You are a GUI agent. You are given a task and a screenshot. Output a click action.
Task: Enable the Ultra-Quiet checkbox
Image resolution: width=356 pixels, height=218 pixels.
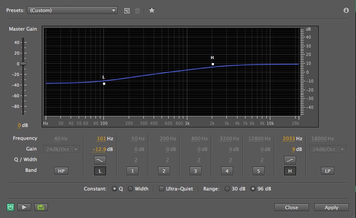coord(162,189)
